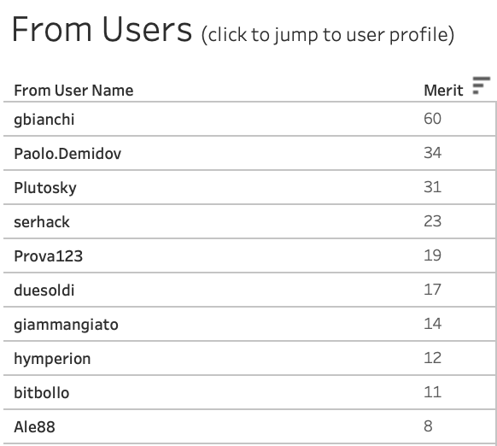Select the serhack row
The height and width of the screenshot is (446, 497).
pyautogui.click(x=249, y=221)
